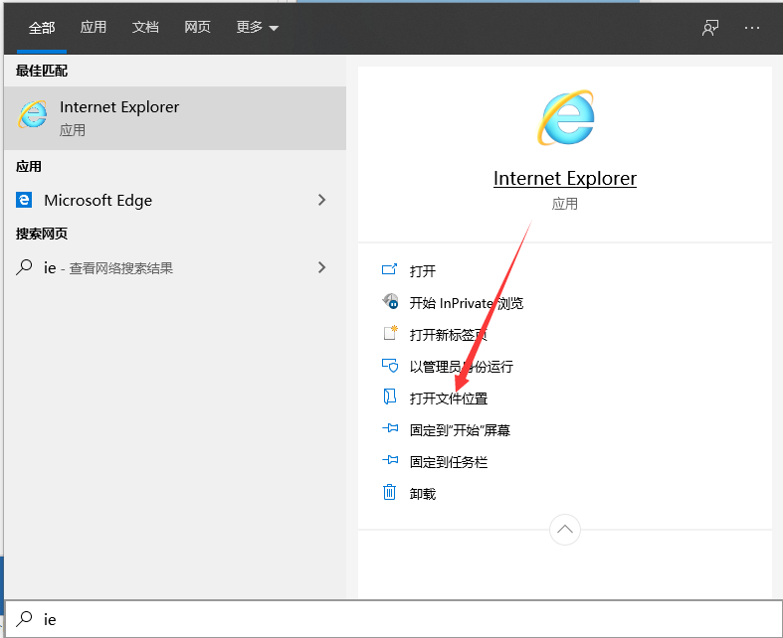The image size is (783, 638).
Task: Open the three-dot options menu
Action: tap(752, 28)
